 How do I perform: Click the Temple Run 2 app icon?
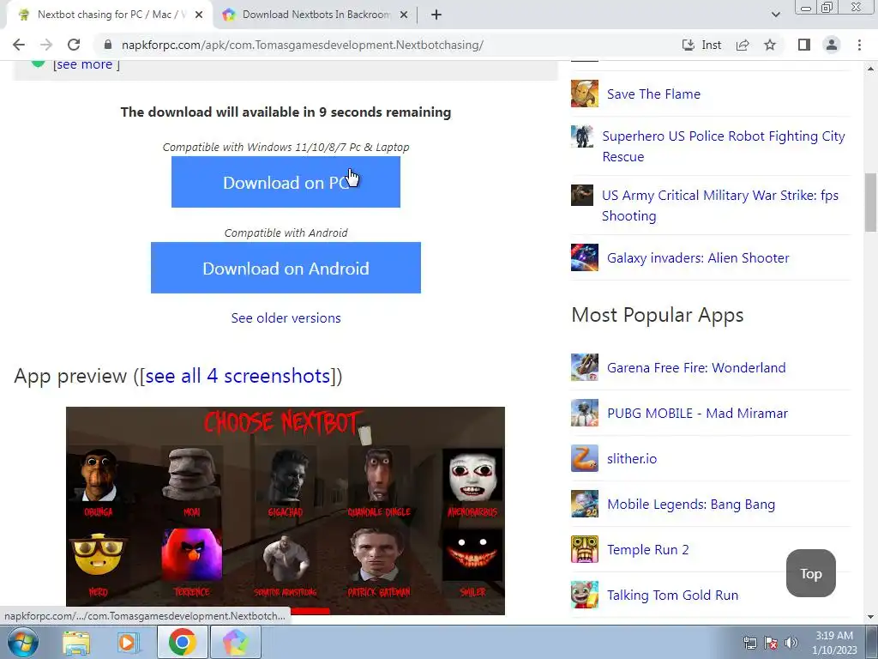coord(585,549)
